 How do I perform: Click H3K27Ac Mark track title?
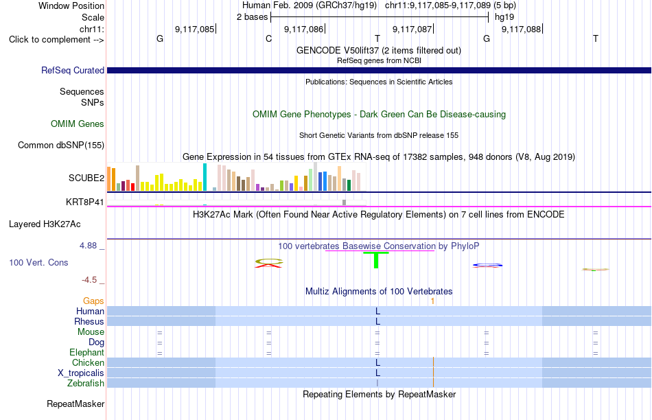(x=379, y=215)
